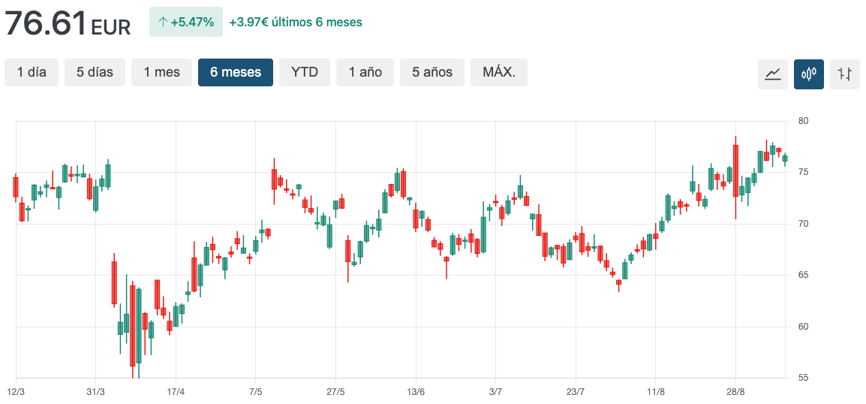Viewport: 866px width, 404px height.
Task: Show the 1 mes range
Action: point(162,72)
